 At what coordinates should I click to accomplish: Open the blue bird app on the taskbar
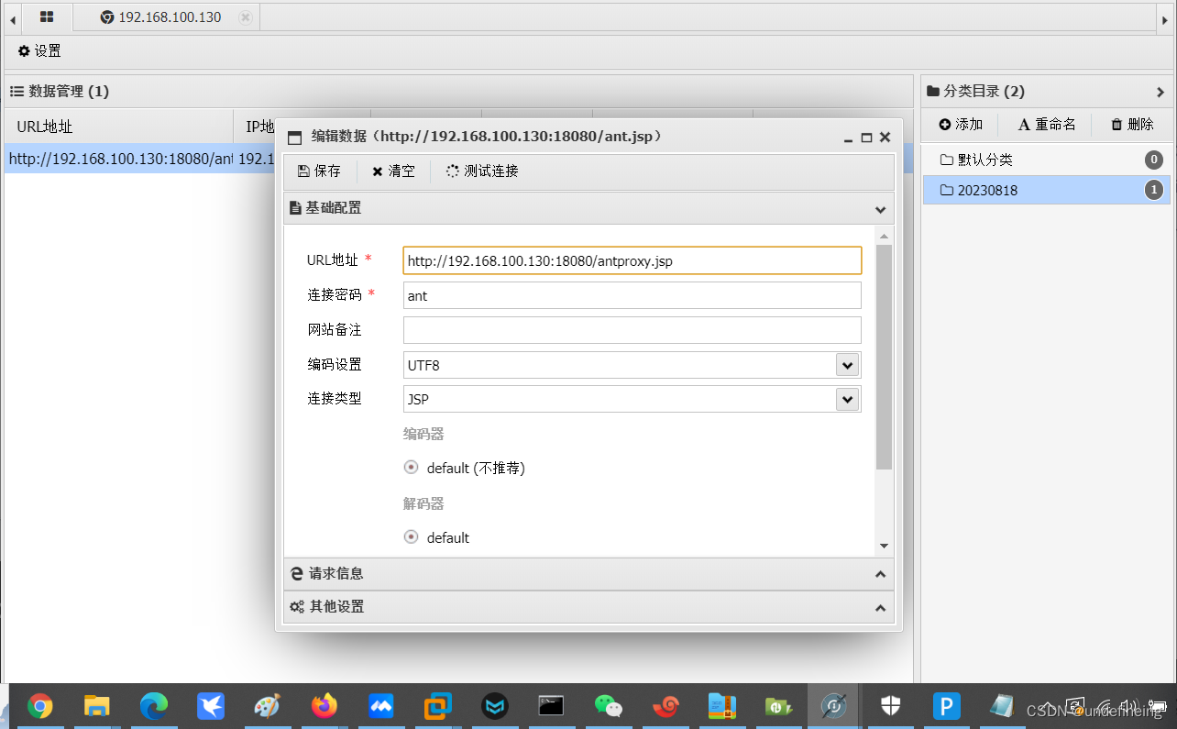tap(211, 706)
